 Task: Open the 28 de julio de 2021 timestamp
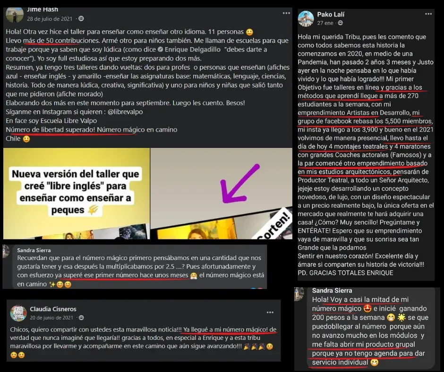click(50, 19)
